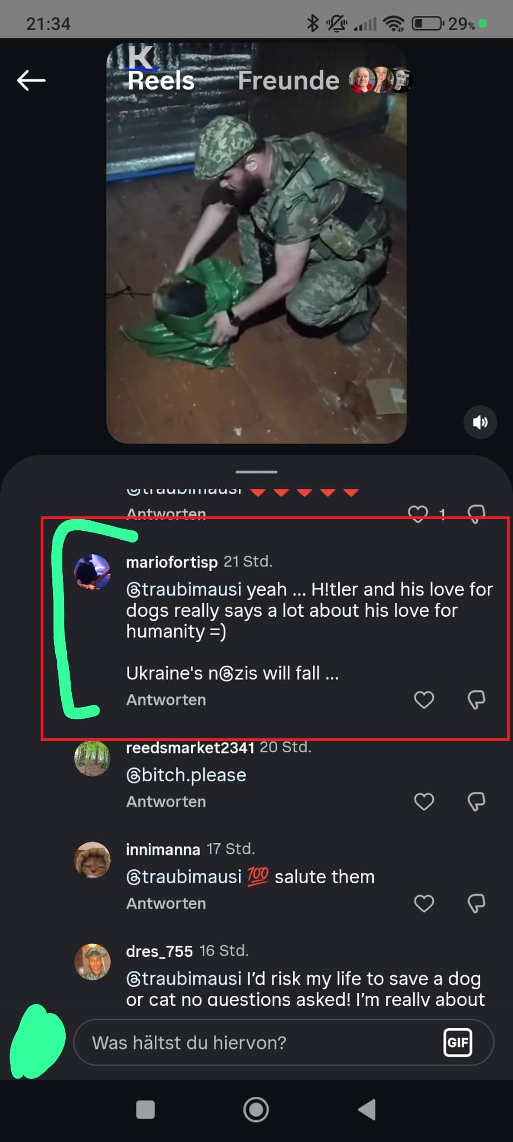This screenshot has width=513, height=1142.
Task: Open the Freunde tab
Action: click(288, 80)
